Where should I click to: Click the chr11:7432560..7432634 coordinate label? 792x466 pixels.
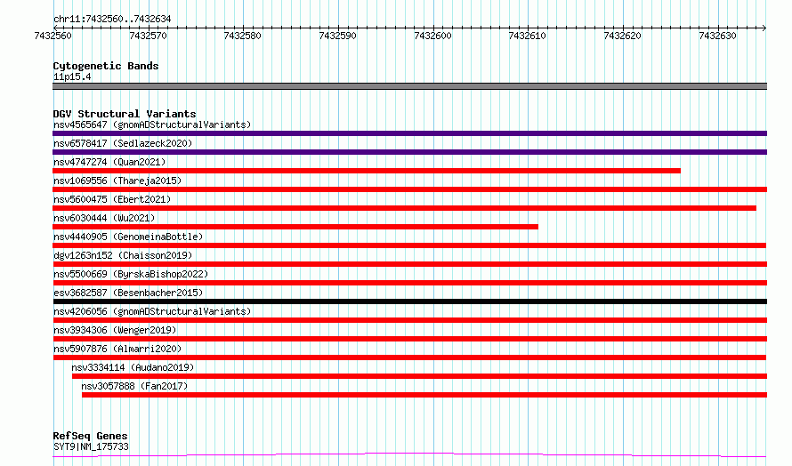112,20
